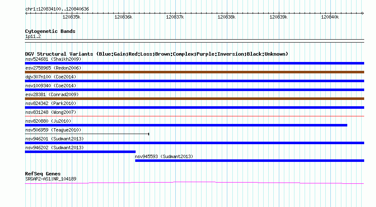Image resolution: width=376 pixels, height=207 pixels.
Task: Click the nsv524681 (Shaikh2009) blue variant bar
Action: coord(194,63)
